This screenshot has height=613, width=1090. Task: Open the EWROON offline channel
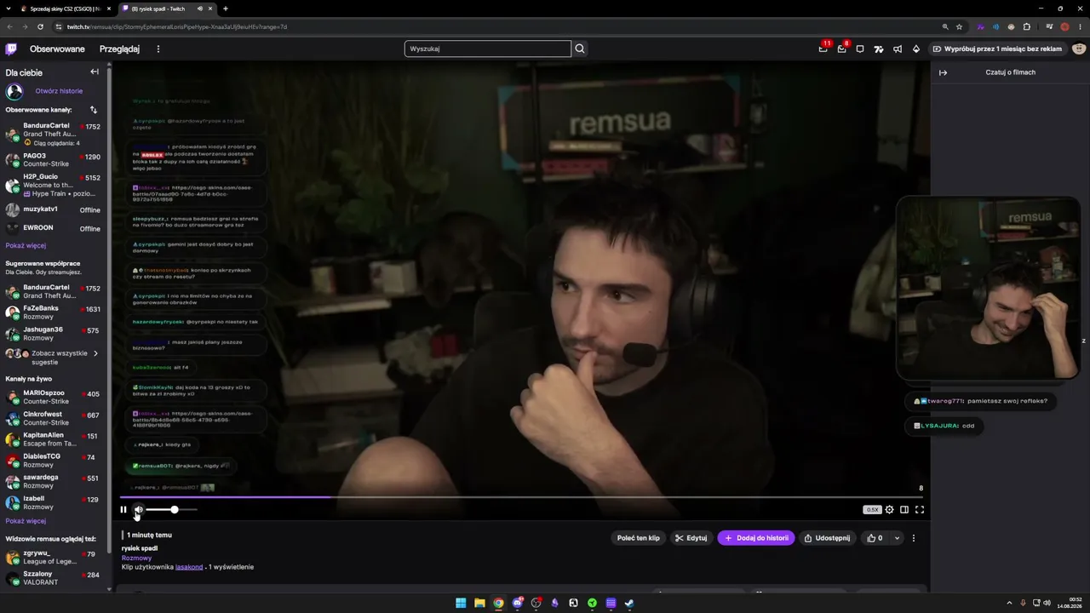(x=54, y=228)
